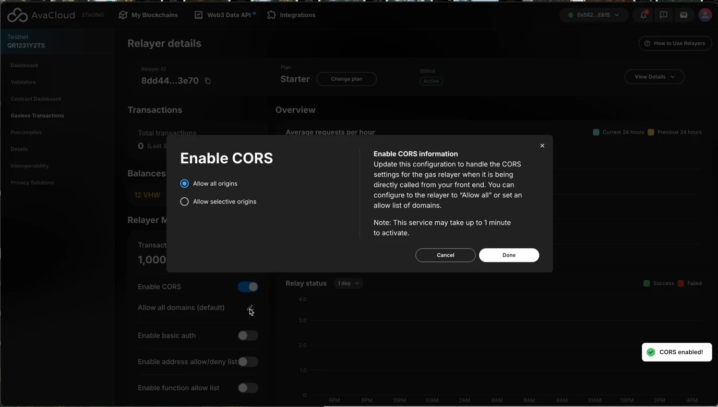Click the Failed legend swatch
The width and height of the screenshot is (718, 407).
pyautogui.click(x=680, y=283)
